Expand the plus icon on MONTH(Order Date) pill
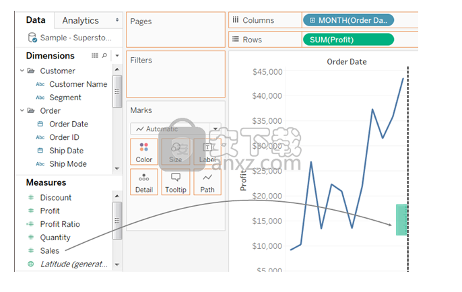Screen dimensions: 462x292 click(312, 20)
